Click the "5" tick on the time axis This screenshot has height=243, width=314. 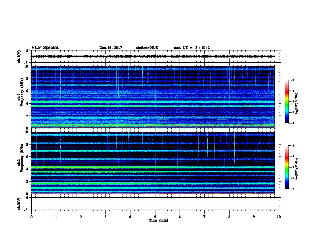[x=155, y=217]
